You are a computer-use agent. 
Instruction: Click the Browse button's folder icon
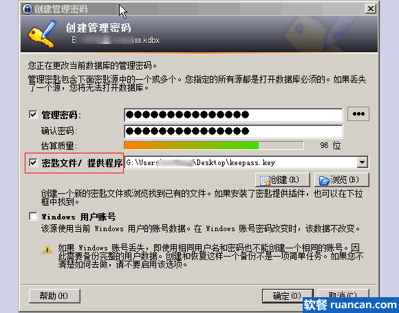324,180
